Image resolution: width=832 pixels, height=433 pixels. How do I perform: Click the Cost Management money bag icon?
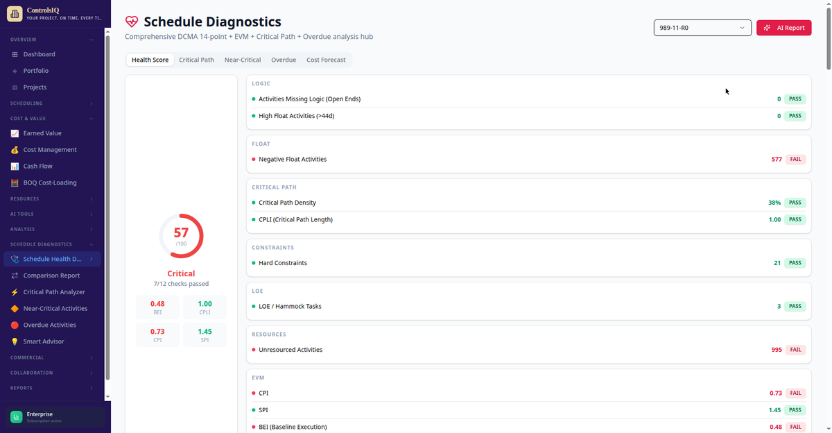coord(15,150)
